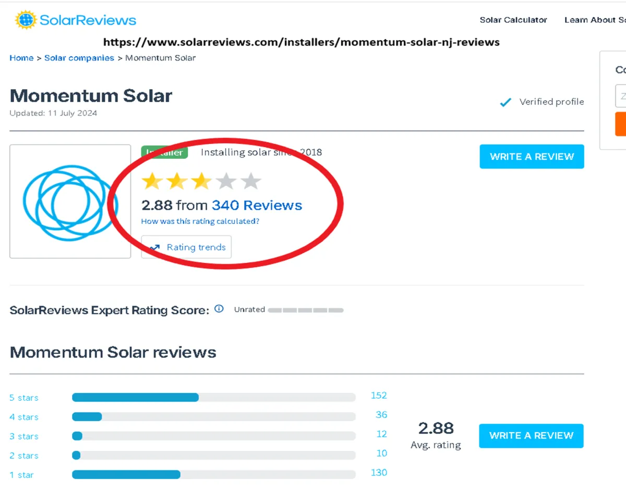Viewport: 626px width, 501px height.
Task: Click the lower WRITE A REVIEW button
Action: coord(531,436)
